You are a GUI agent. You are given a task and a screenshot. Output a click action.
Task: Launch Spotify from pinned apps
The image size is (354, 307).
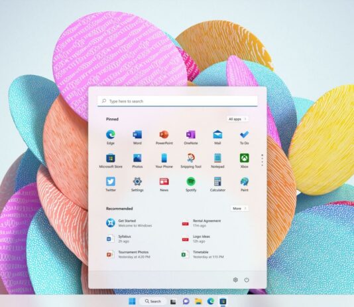(191, 184)
